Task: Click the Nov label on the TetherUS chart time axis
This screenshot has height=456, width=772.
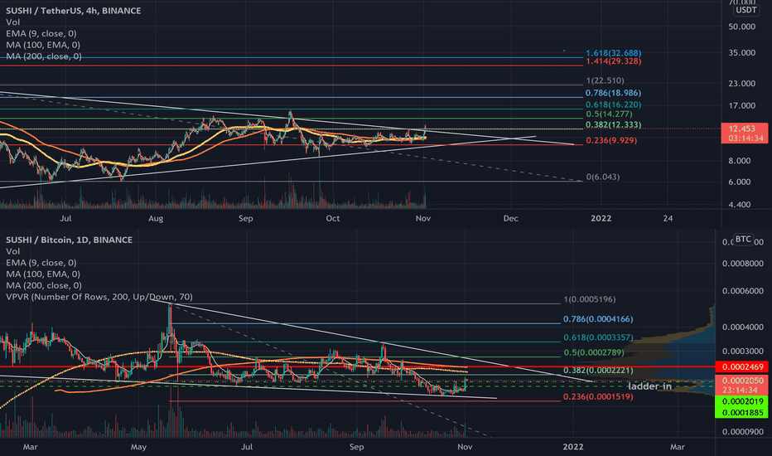Action: point(423,218)
